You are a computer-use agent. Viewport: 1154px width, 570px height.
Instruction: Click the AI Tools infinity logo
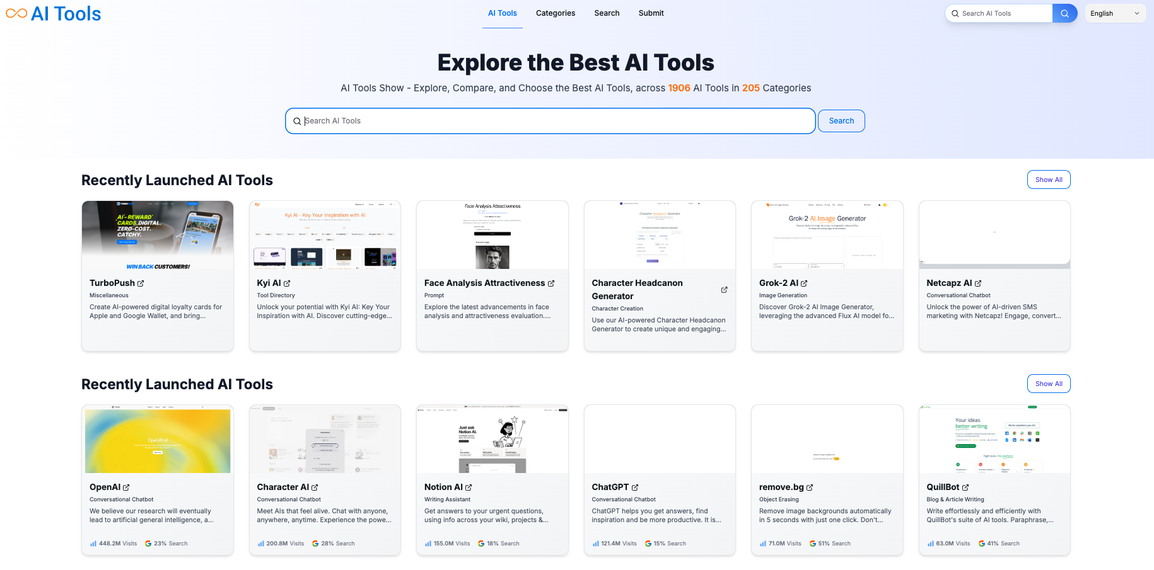click(x=16, y=13)
